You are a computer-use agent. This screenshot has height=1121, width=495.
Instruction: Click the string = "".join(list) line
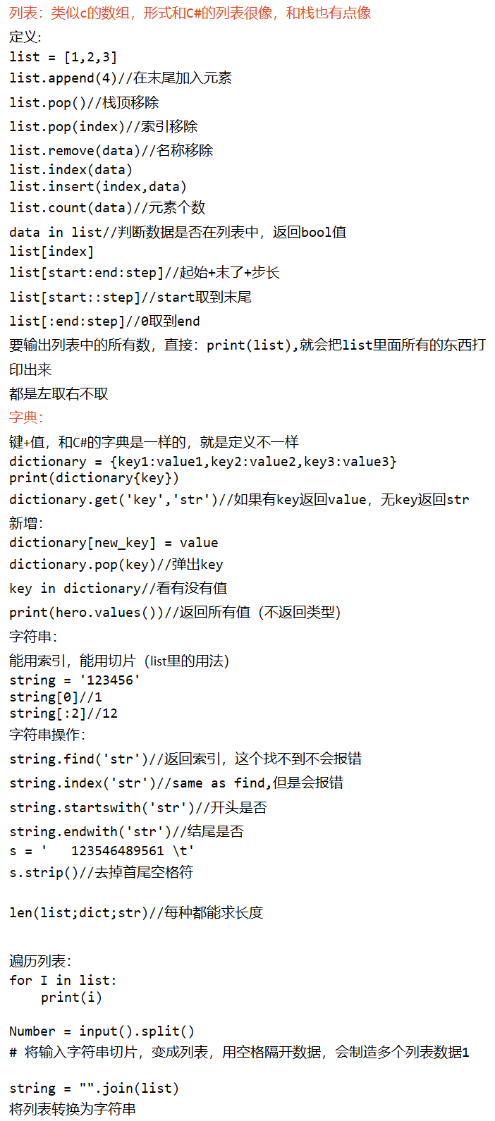(94, 1089)
